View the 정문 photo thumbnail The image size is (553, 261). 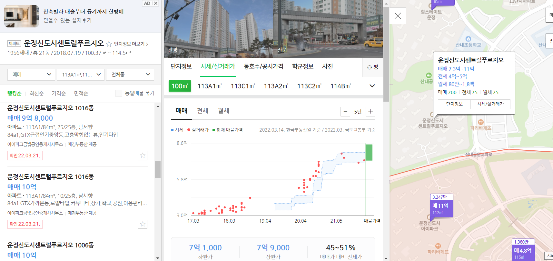[x=328, y=29]
